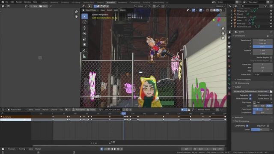Open the World properties tab
Viewport: 274px width, 154px height.
tap(229, 60)
